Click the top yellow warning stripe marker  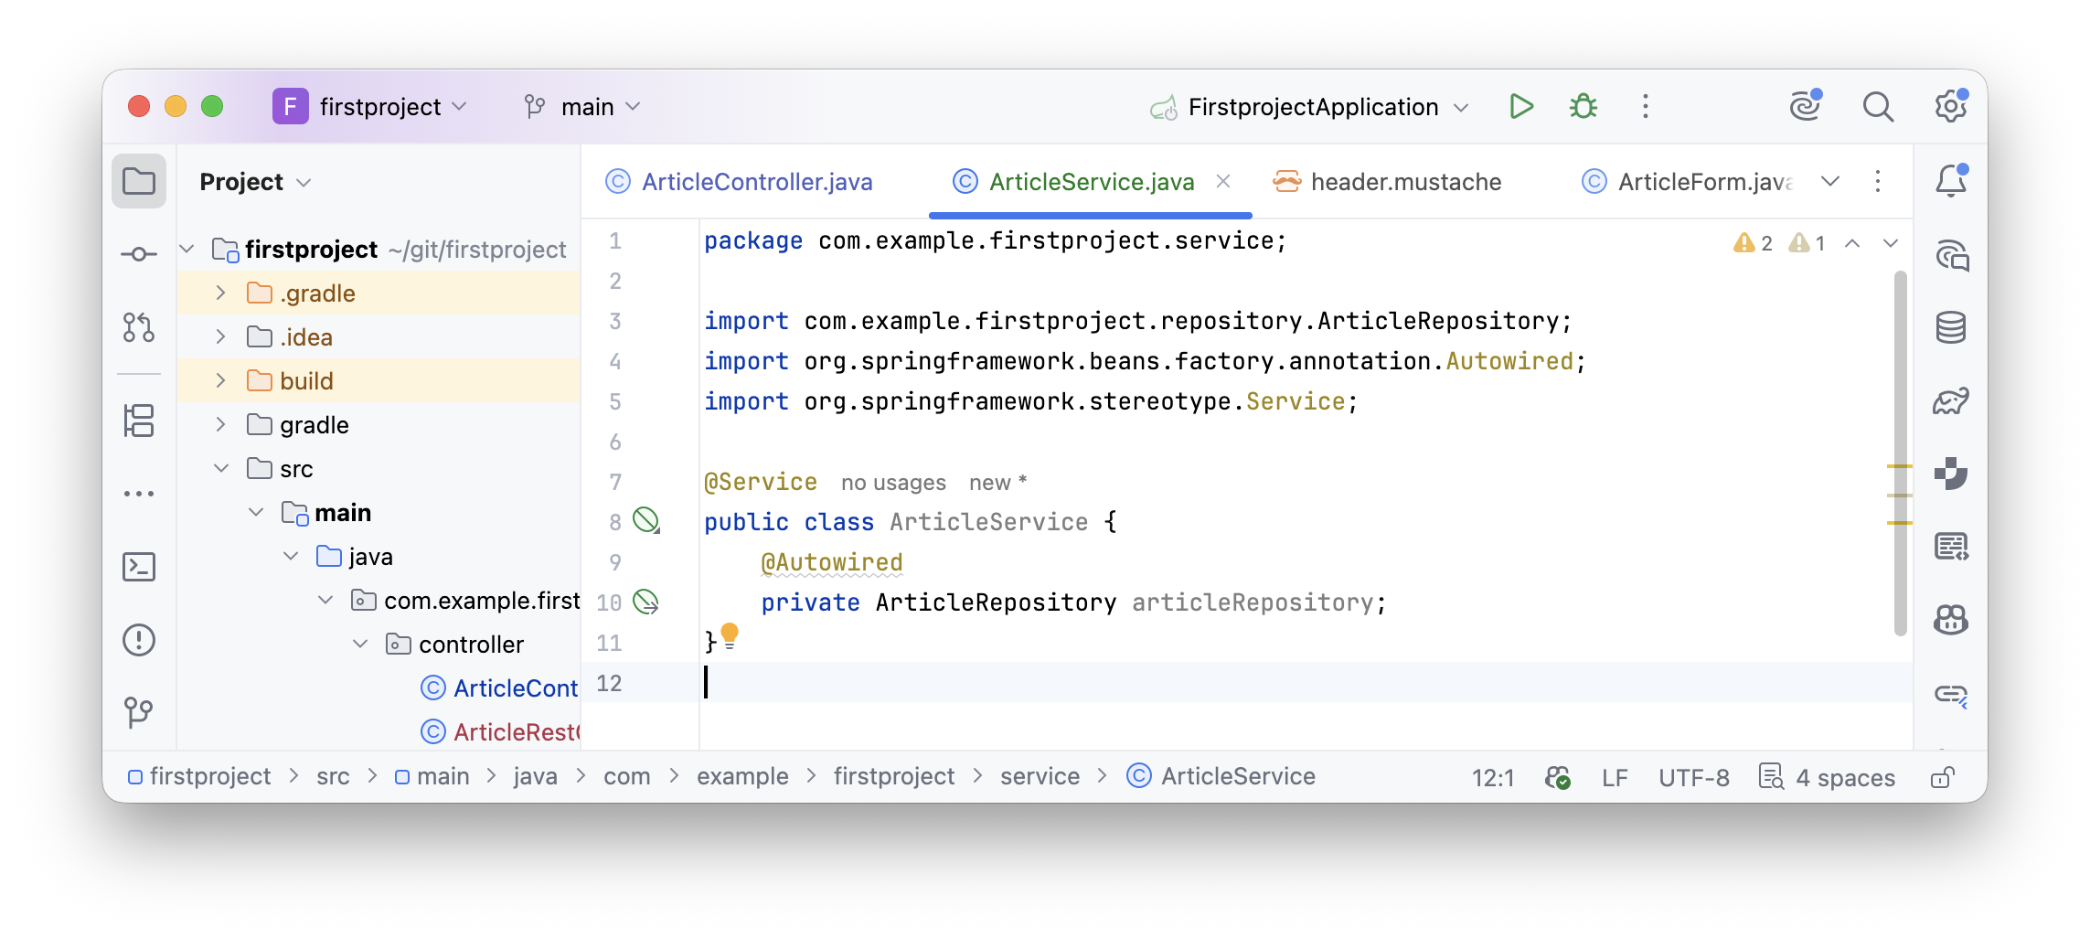[1900, 466]
